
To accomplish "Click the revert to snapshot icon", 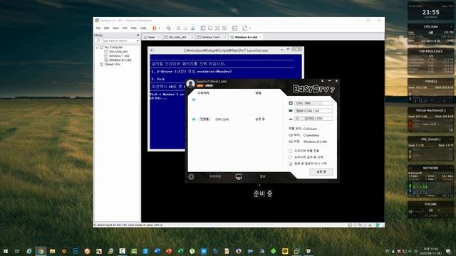I will pos(185,28).
